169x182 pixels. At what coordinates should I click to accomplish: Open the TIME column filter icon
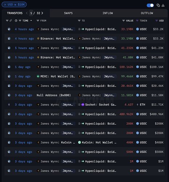click(x=20, y=21)
